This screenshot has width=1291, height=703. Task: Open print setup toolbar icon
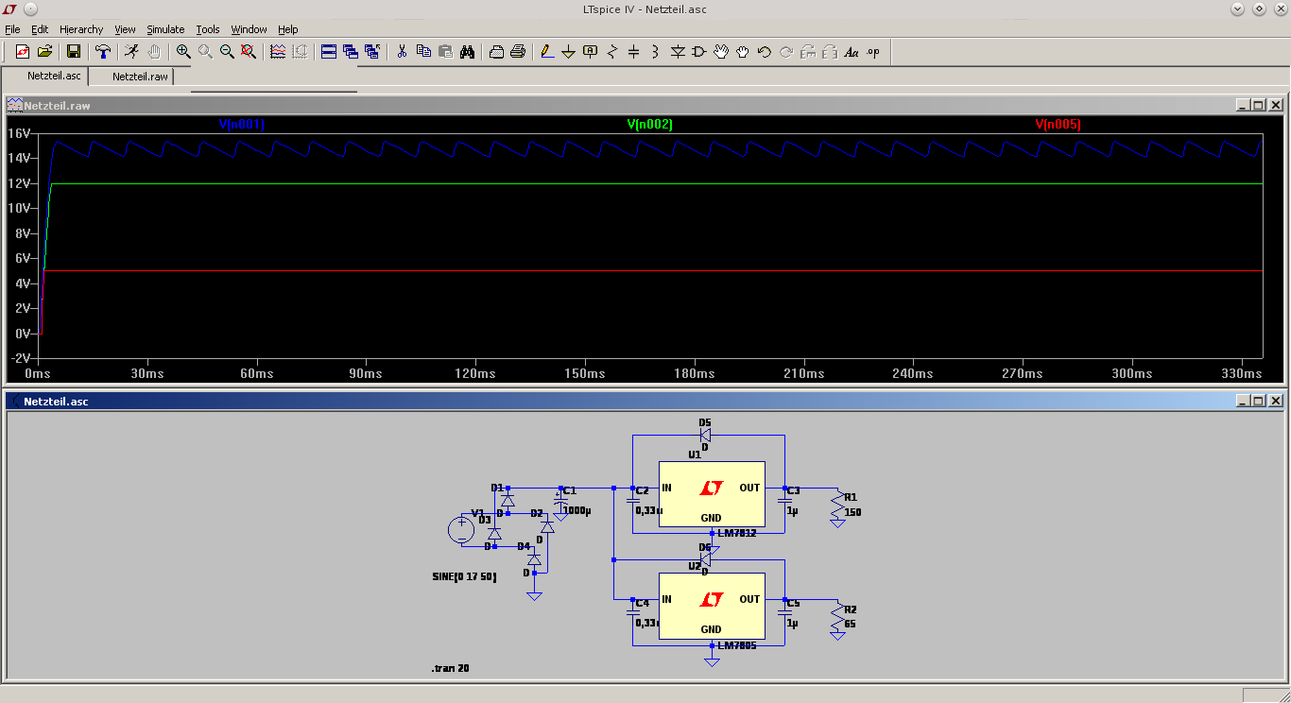(496, 52)
